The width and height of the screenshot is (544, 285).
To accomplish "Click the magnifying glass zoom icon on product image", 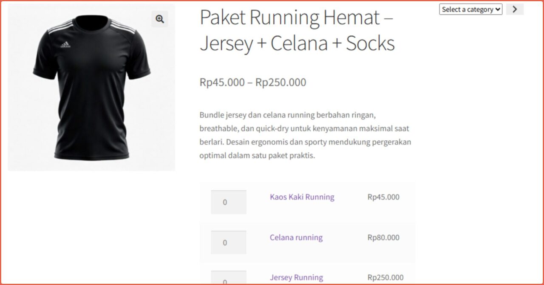I will 160,19.
